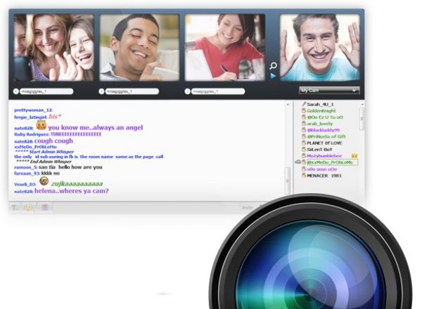Select highlighted @xxMeDo_PrObLeMs in user list
The height and width of the screenshot is (309, 422).
[x=333, y=162]
